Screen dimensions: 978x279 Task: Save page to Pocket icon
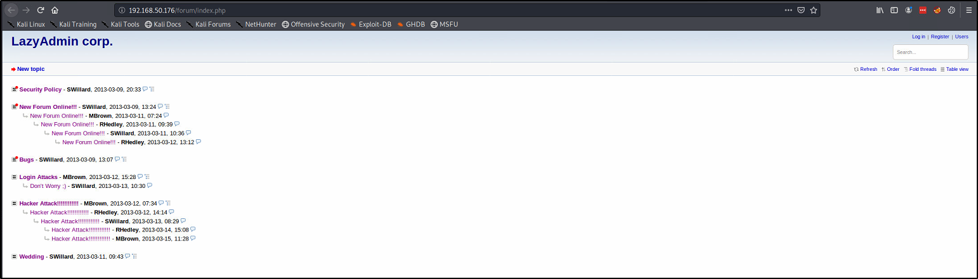801,10
